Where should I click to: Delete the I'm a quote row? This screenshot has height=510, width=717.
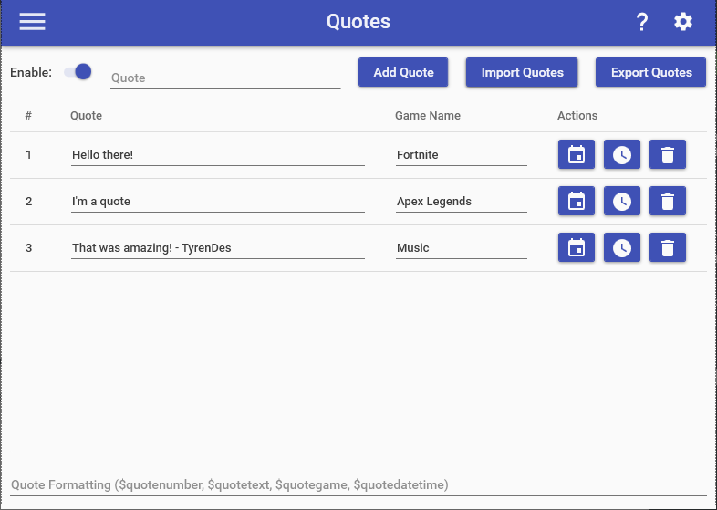(667, 201)
